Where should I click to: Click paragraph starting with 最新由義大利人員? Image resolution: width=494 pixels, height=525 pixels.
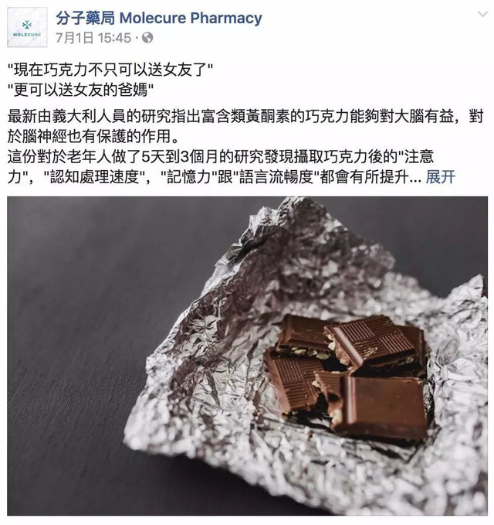[245, 126]
